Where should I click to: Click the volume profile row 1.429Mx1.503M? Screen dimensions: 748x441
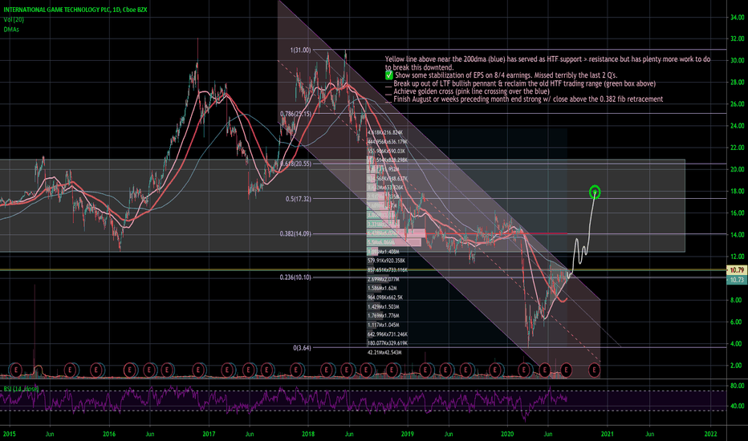click(x=383, y=307)
